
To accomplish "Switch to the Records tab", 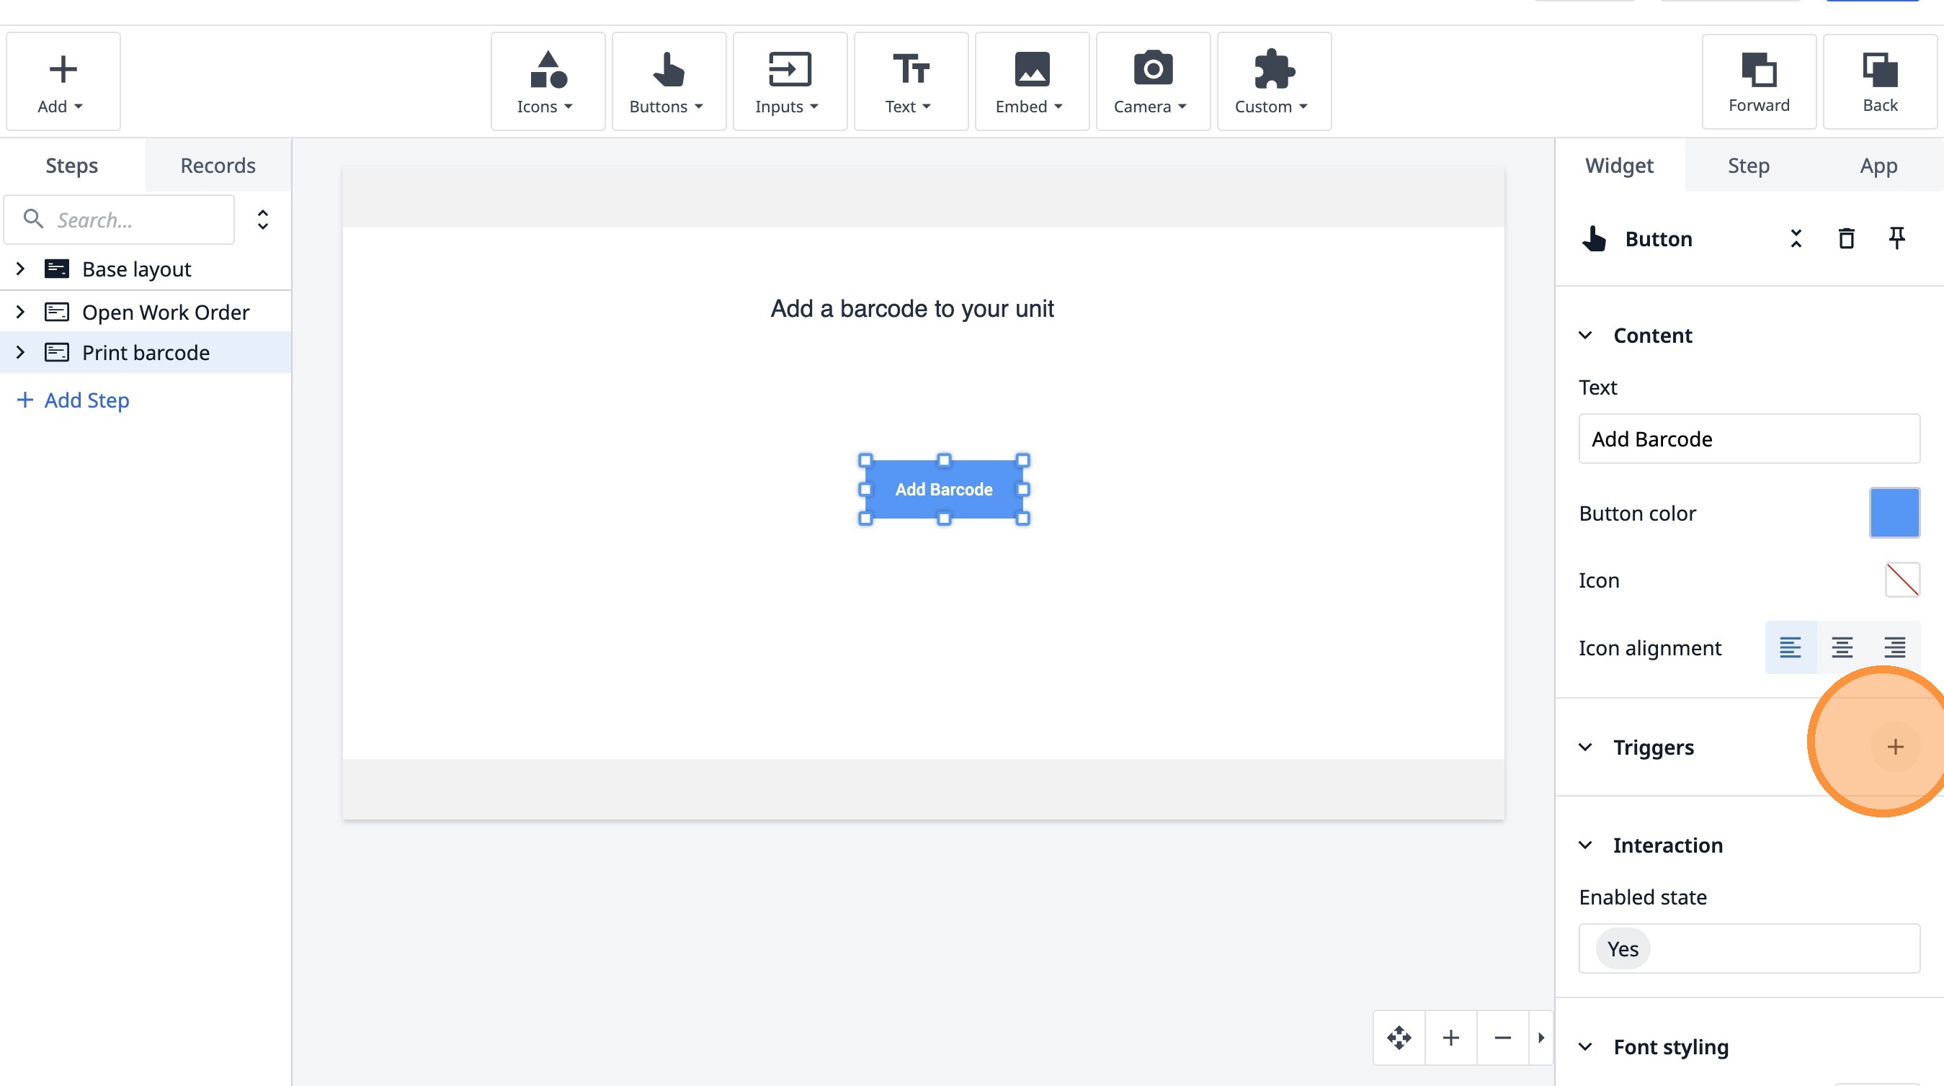I will (x=218, y=165).
